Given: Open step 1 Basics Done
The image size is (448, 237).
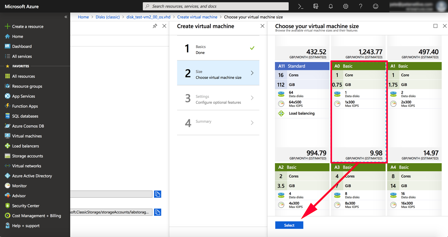Looking at the screenshot, I should pos(218,48).
